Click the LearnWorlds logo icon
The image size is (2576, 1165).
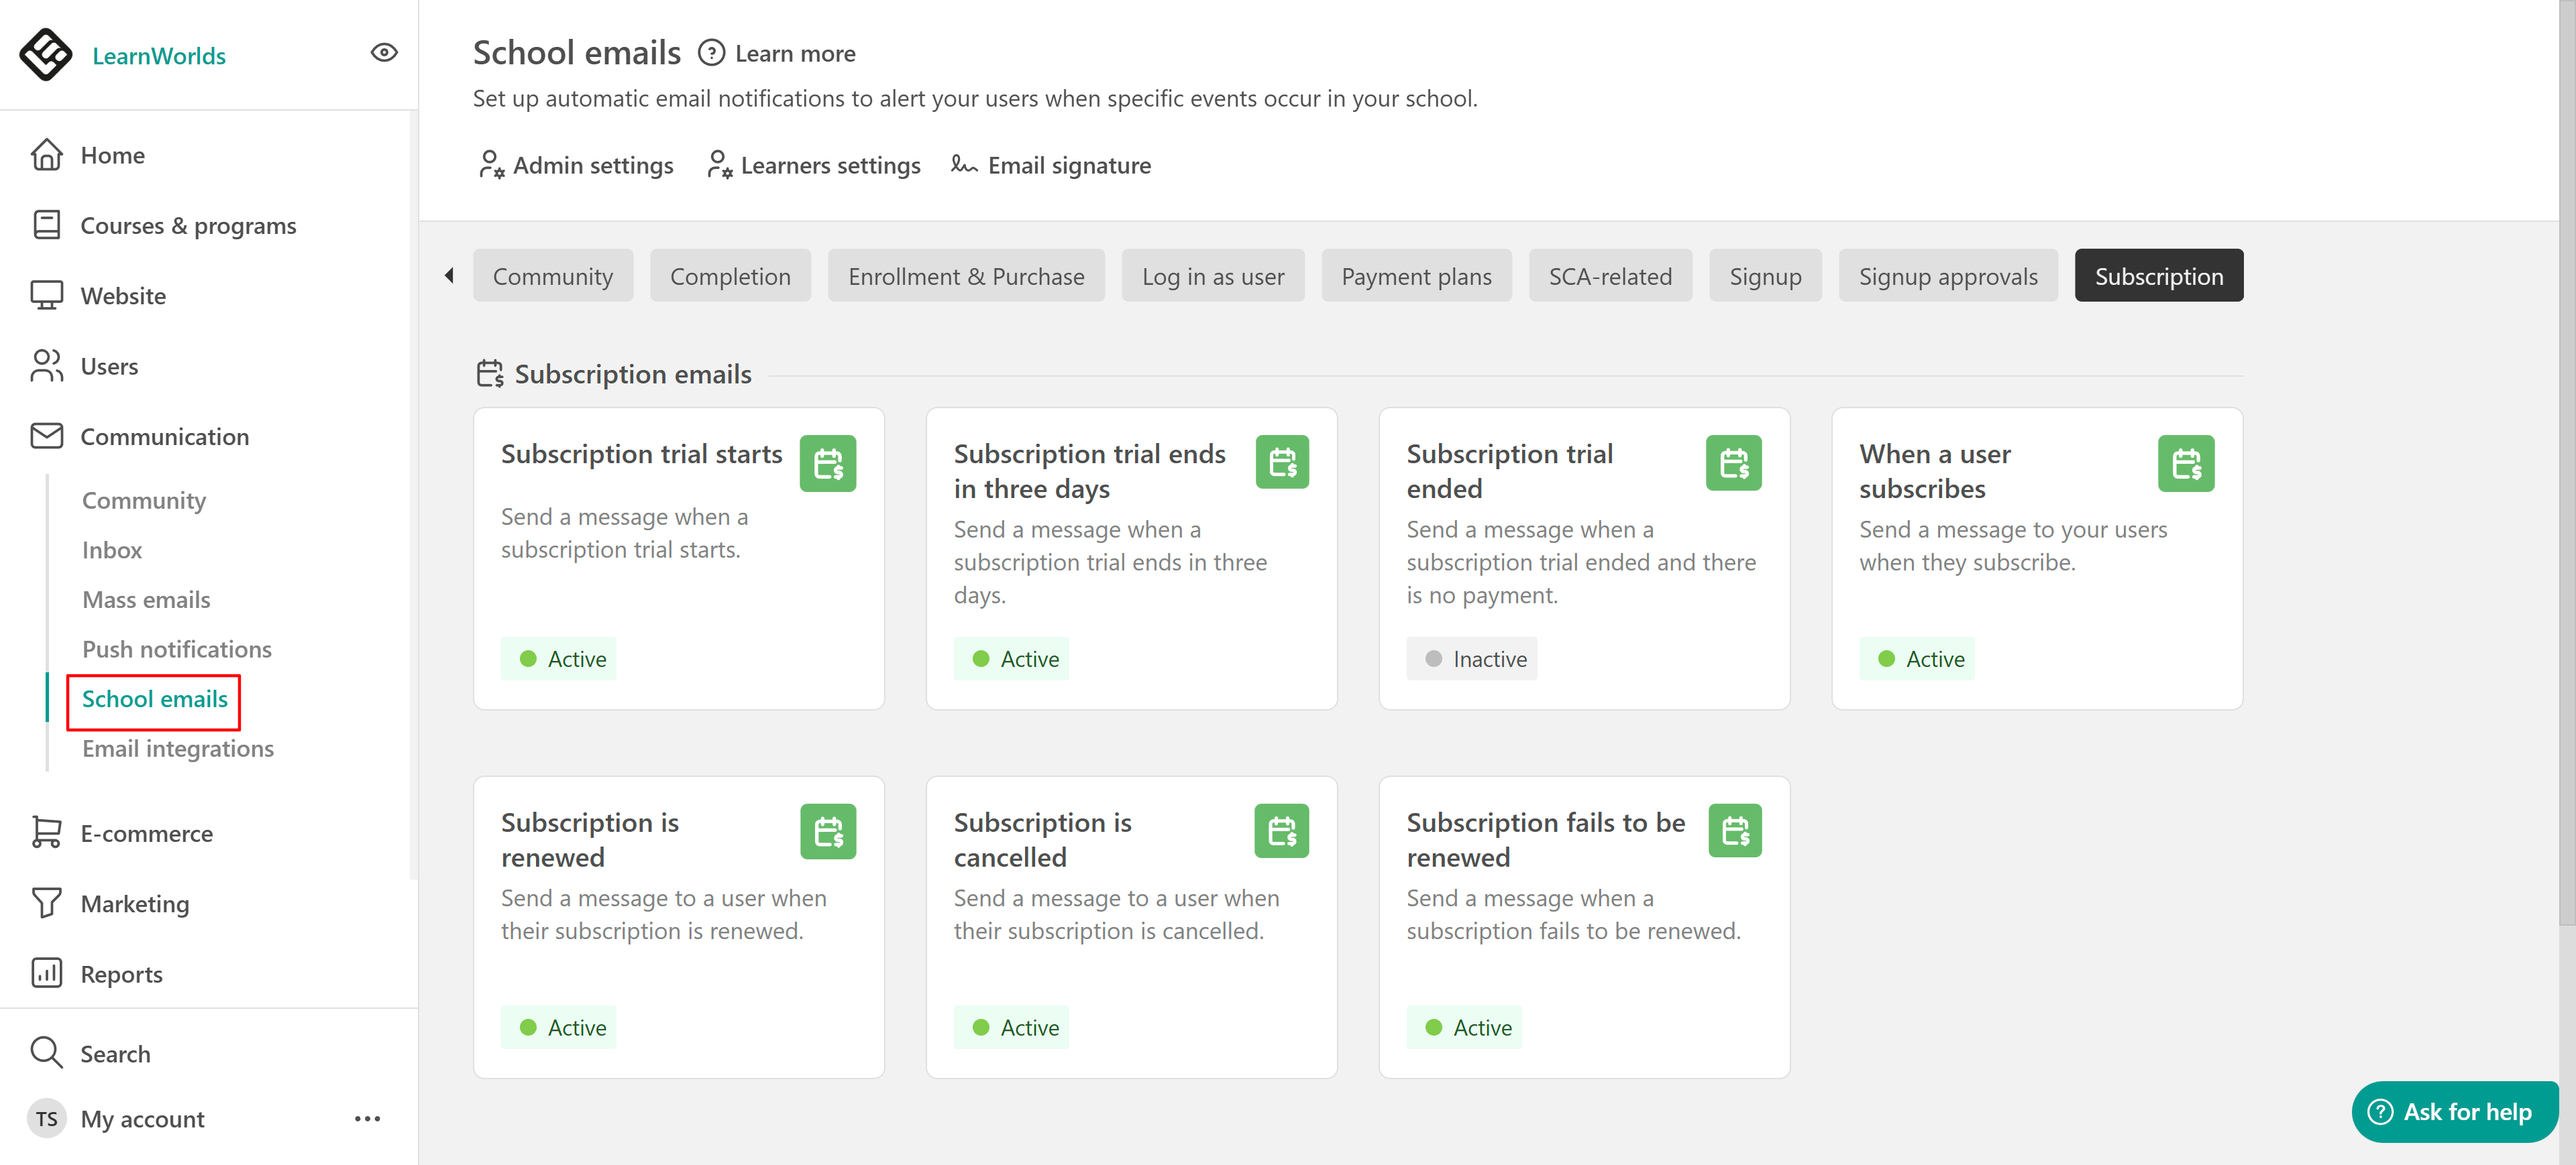click(x=45, y=54)
